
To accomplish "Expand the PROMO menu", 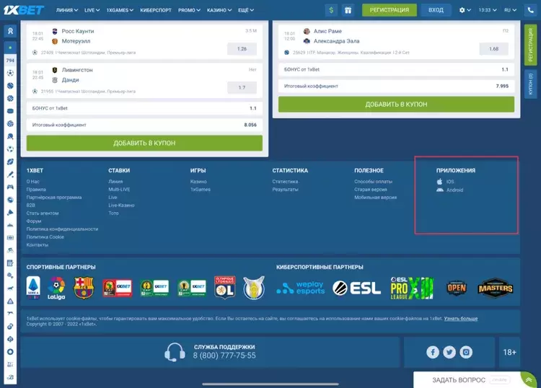I will pos(189,10).
